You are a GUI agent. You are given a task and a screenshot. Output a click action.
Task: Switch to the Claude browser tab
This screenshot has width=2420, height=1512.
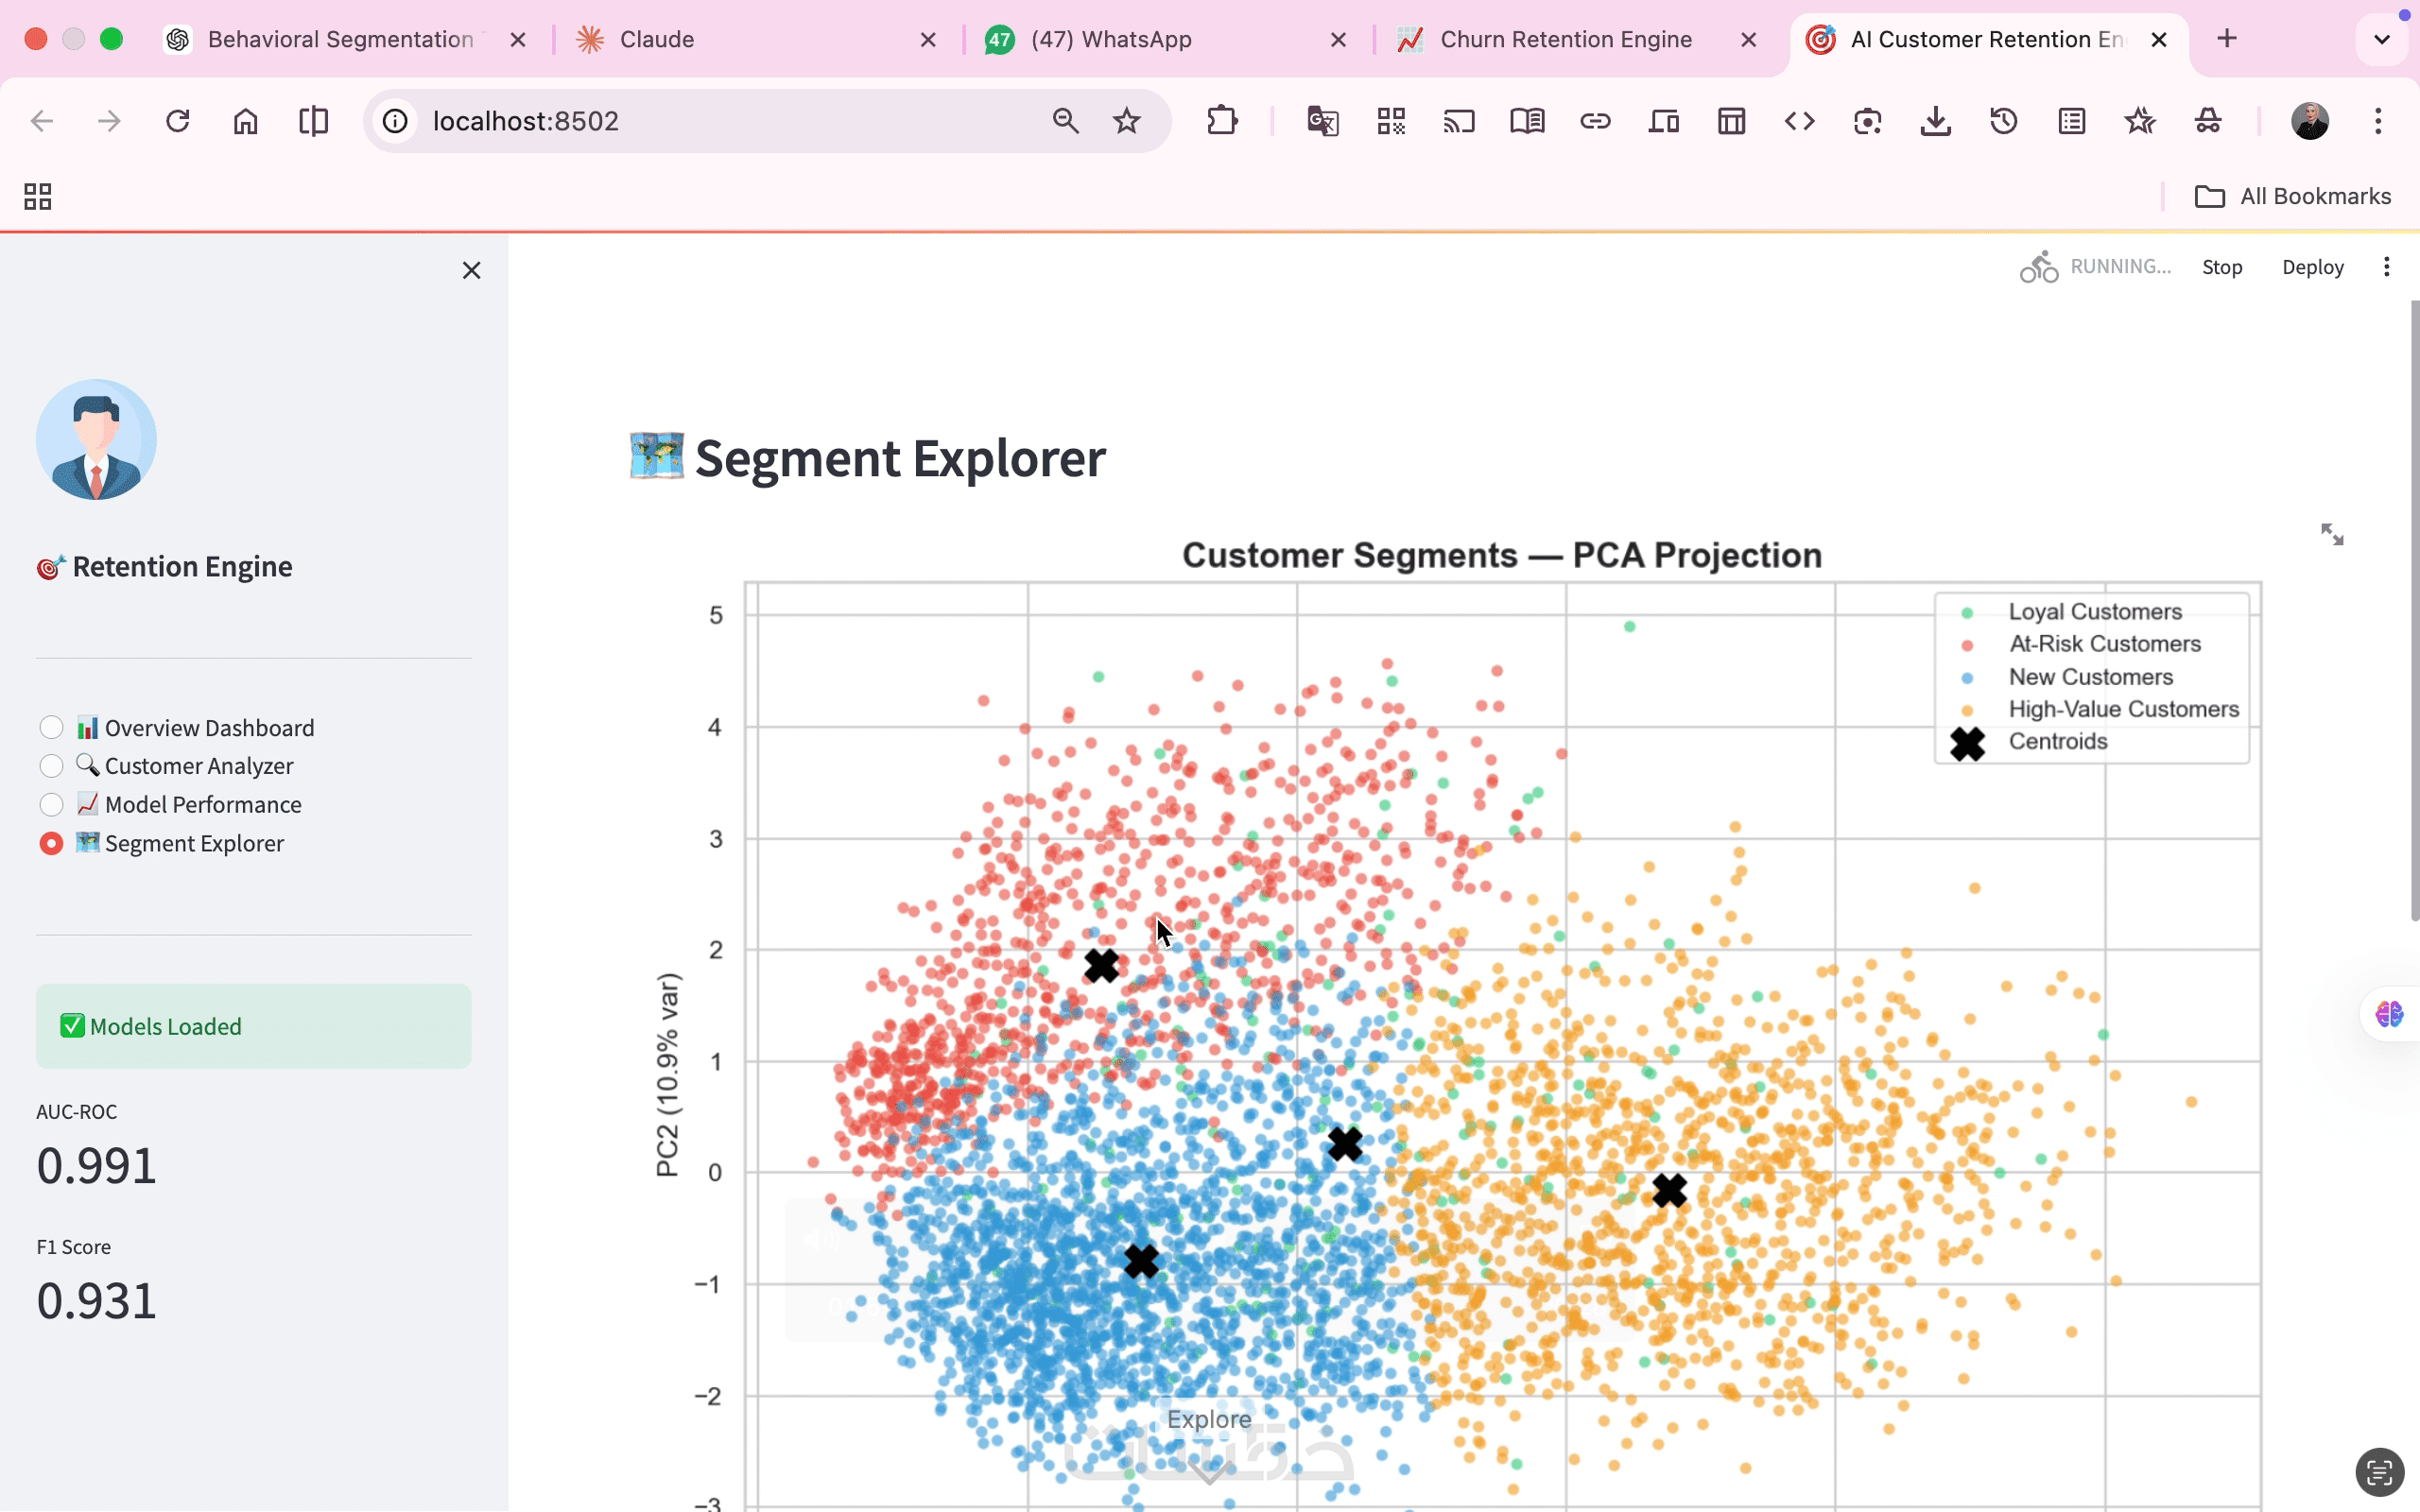(656, 40)
